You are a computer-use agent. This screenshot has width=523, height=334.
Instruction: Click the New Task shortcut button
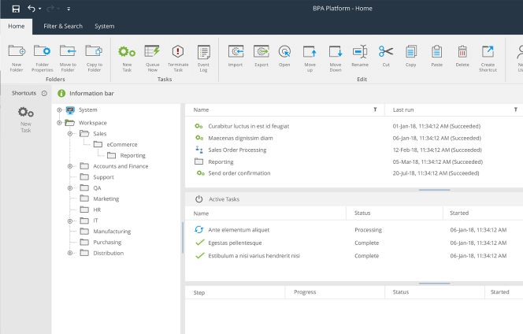point(26,118)
